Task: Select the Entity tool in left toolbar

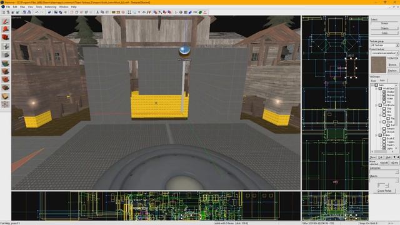Action: (x=6, y=46)
